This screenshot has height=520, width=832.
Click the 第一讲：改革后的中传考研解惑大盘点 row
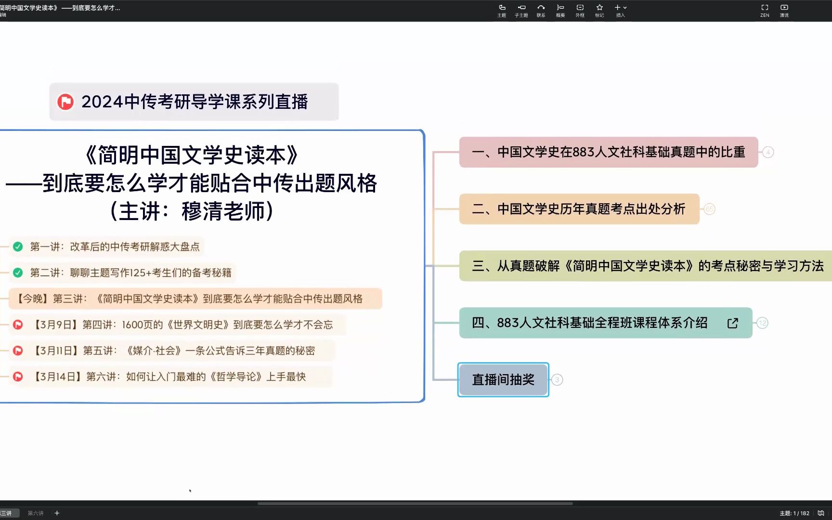click(x=107, y=247)
